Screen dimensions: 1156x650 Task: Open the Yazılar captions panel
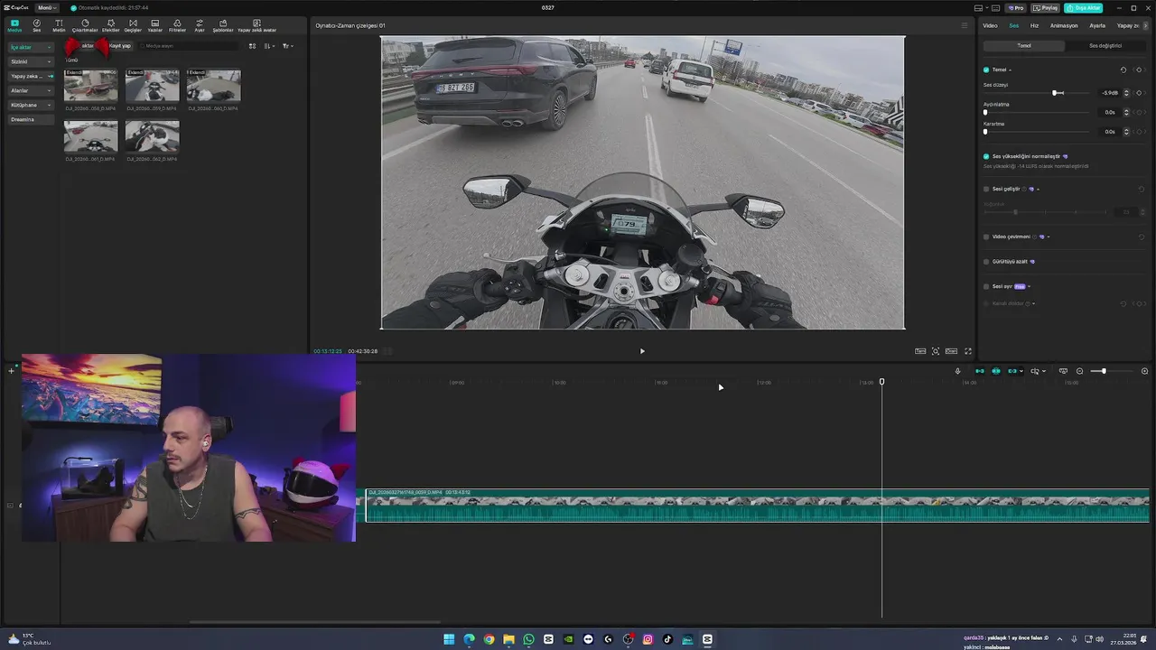pyautogui.click(x=155, y=25)
